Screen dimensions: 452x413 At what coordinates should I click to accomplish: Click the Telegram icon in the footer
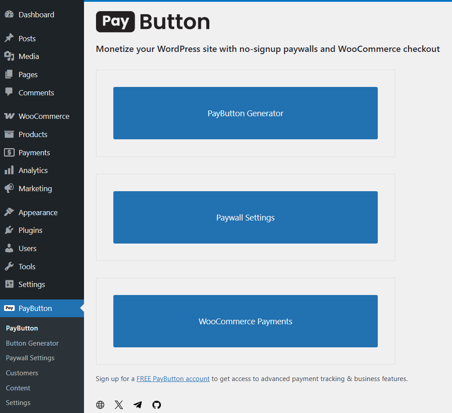click(137, 405)
